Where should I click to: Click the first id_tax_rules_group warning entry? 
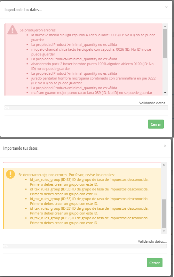pyautogui.click(x=89, y=182)
